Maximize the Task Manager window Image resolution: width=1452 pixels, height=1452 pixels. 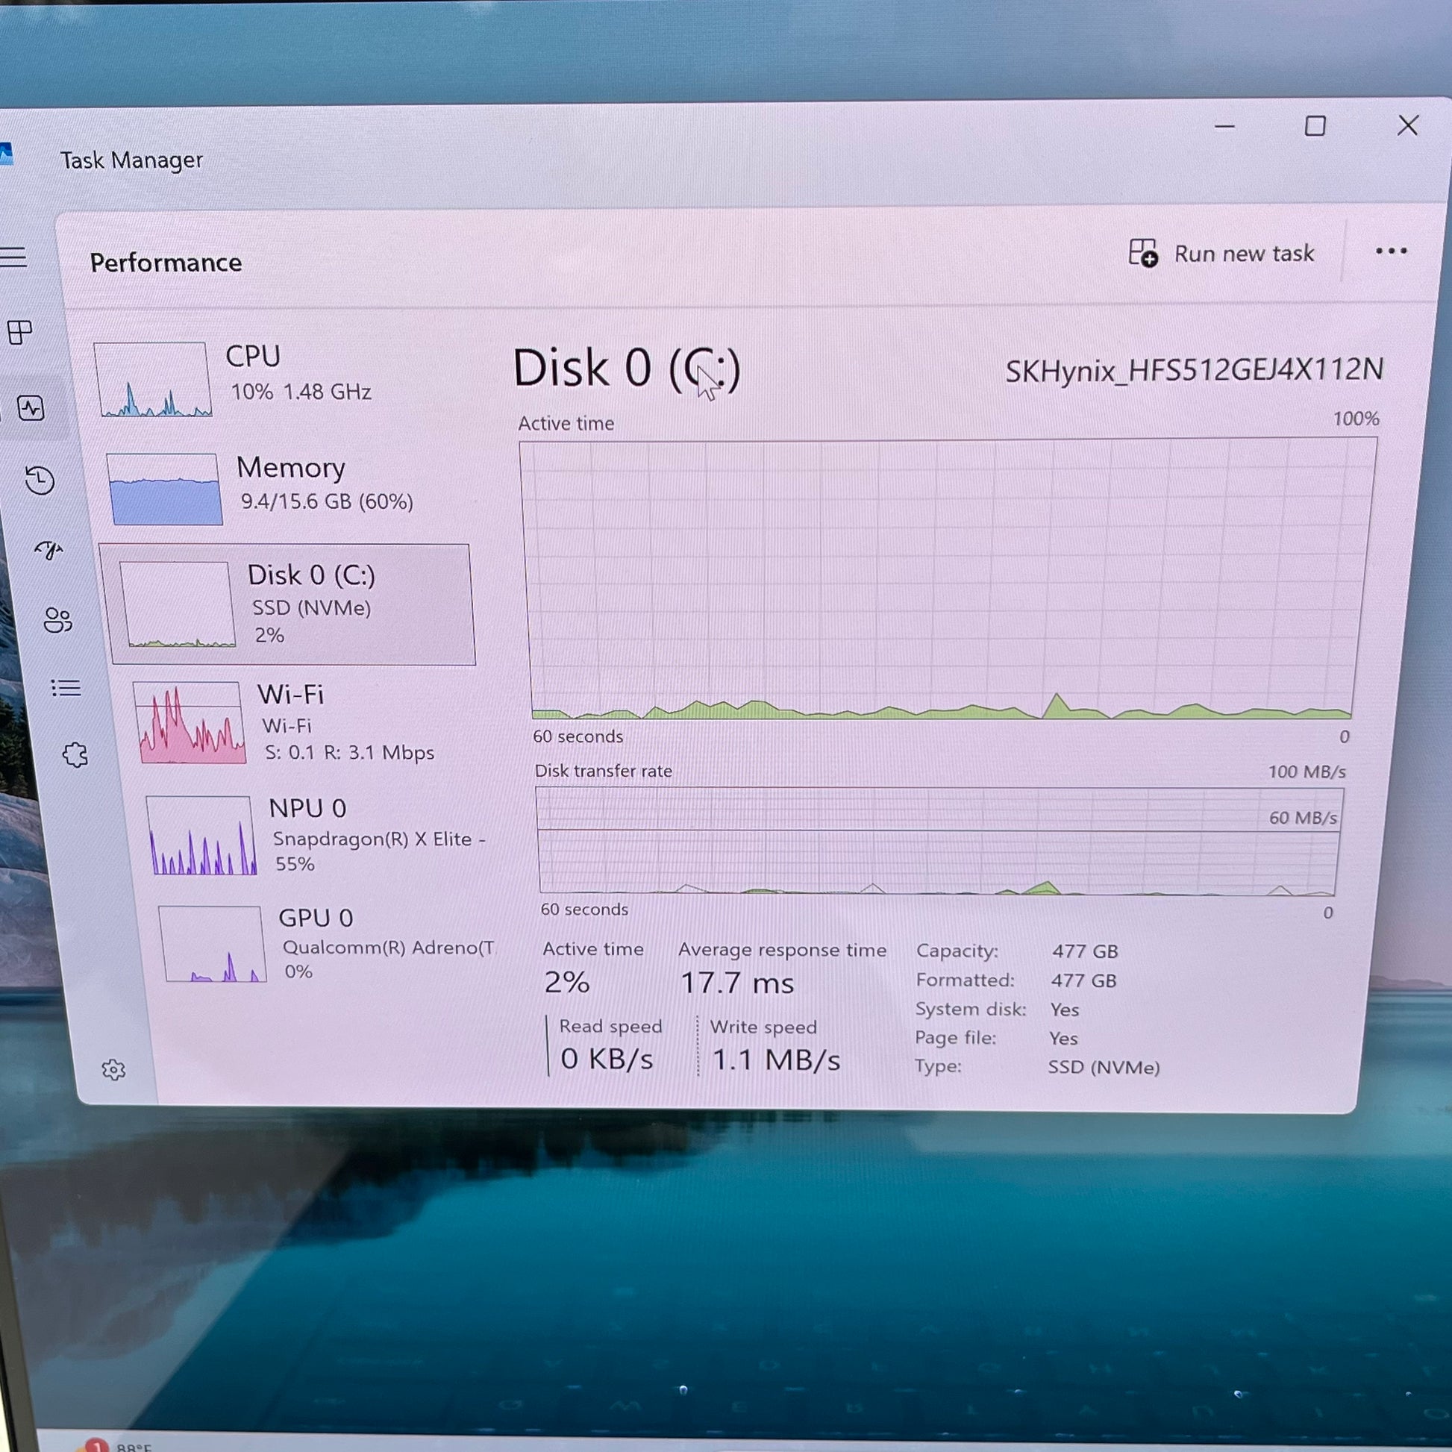(x=1315, y=125)
